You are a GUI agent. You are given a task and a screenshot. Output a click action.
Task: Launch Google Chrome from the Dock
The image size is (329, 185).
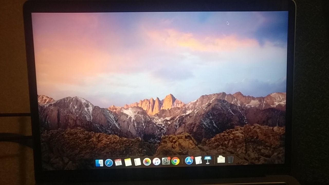point(176,161)
